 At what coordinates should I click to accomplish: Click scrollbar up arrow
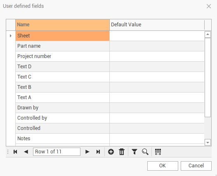208,35
